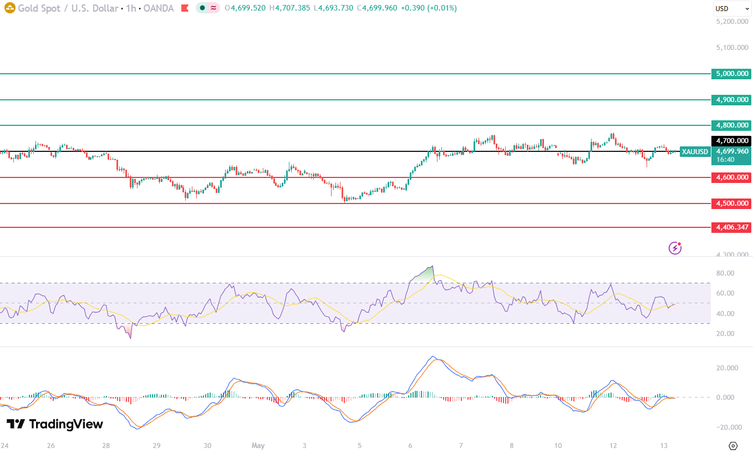Click the pink approximate-sign data indicator
This screenshot has height=453, width=753.
(x=213, y=8)
